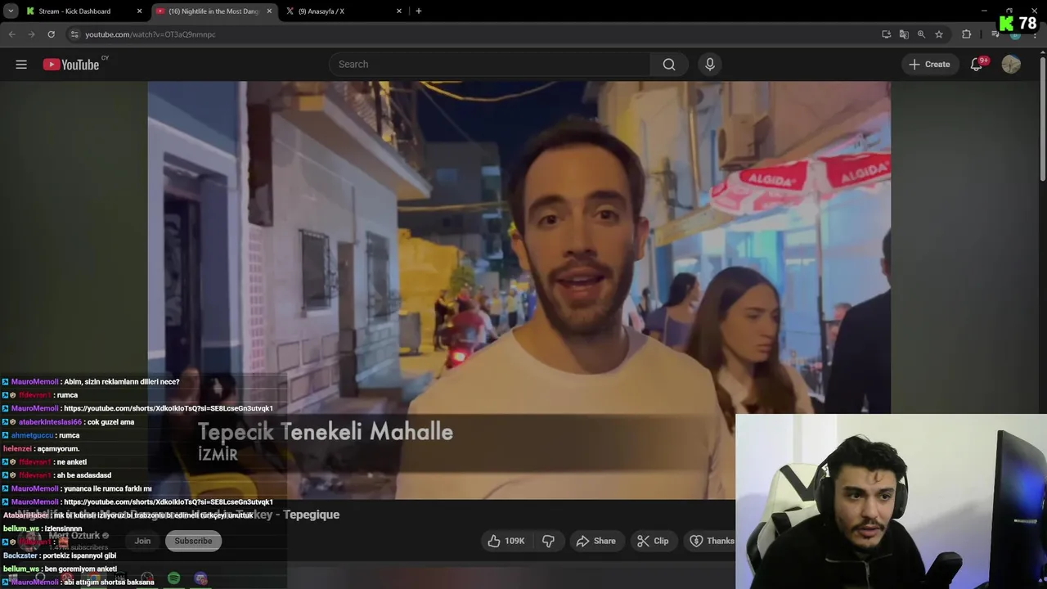Image resolution: width=1047 pixels, height=589 pixels.
Task: Go back to the previous page
Action: 11,34
